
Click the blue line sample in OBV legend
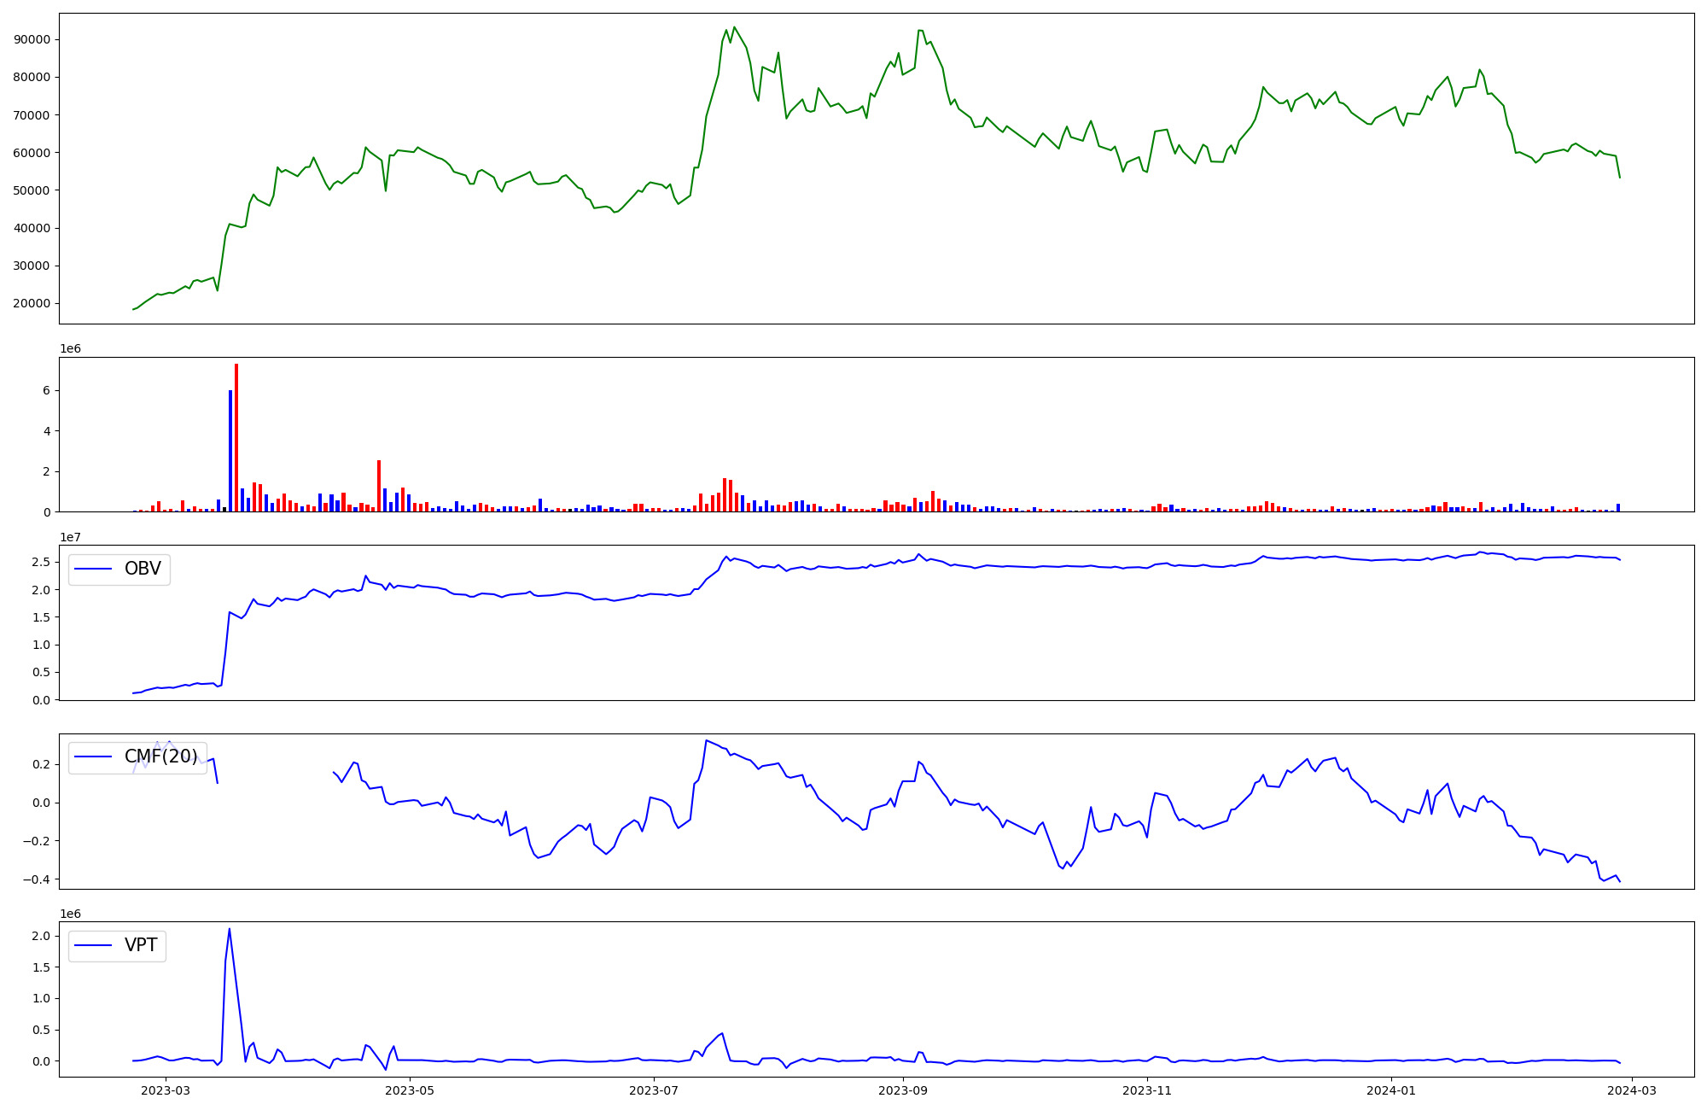point(94,570)
